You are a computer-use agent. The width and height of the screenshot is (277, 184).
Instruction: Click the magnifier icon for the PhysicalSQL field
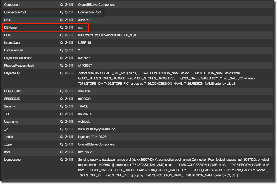pos(61,73)
